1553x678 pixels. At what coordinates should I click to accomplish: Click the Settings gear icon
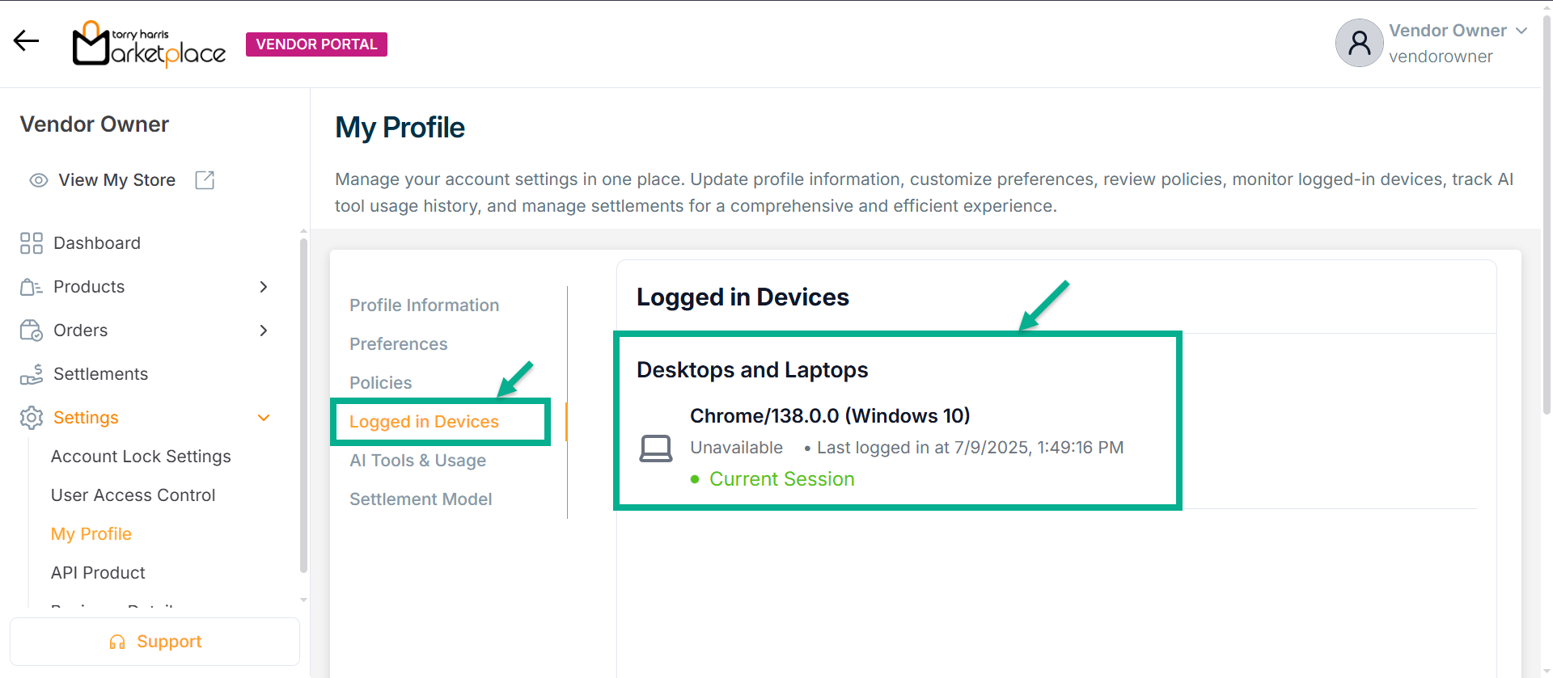pyautogui.click(x=32, y=418)
